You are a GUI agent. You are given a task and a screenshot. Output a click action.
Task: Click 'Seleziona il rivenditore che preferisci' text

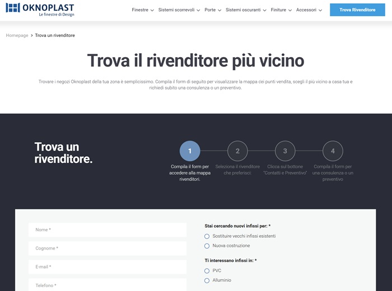pyautogui.click(x=237, y=170)
